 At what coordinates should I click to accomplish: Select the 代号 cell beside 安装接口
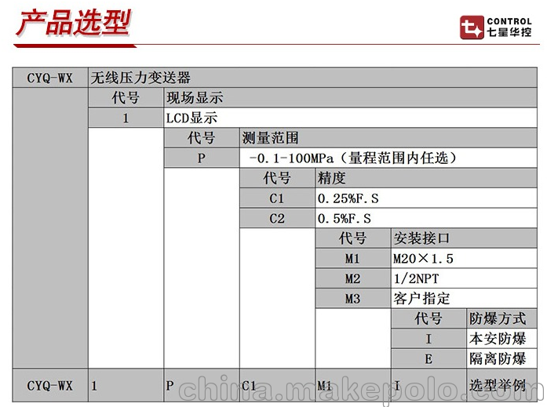click(353, 238)
